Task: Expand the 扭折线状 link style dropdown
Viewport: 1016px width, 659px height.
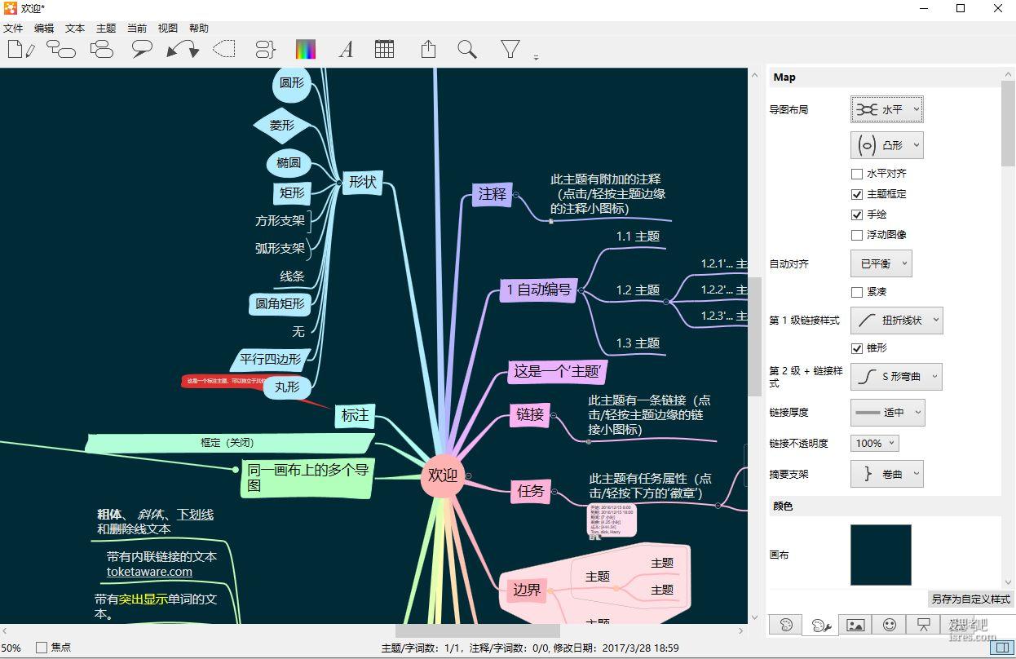Action: click(896, 321)
